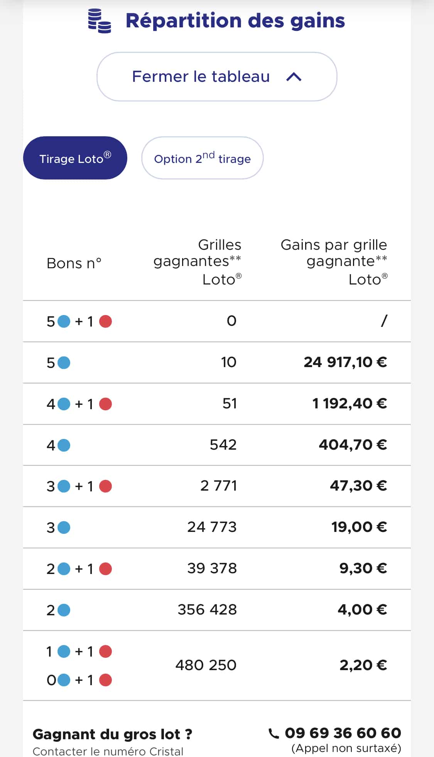Click the Bons n° column header
This screenshot has width=434, height=757.
(x=74, y=263)
